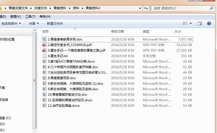Click the 27,303 KB size cell

pyautogui.click(x=184, y=50)
